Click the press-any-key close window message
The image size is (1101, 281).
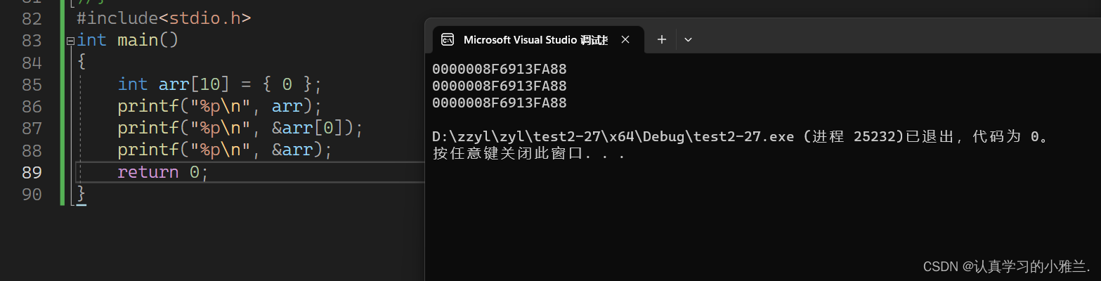[528, 154]
